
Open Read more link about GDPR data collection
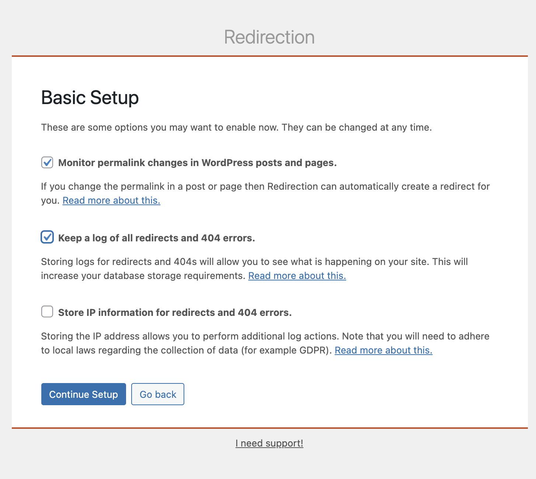pos(383,350)
